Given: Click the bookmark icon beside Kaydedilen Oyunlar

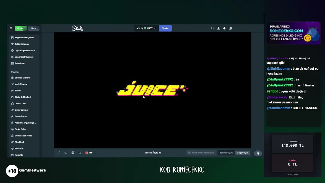Looking at the screenshot, I should click(12, 38).
